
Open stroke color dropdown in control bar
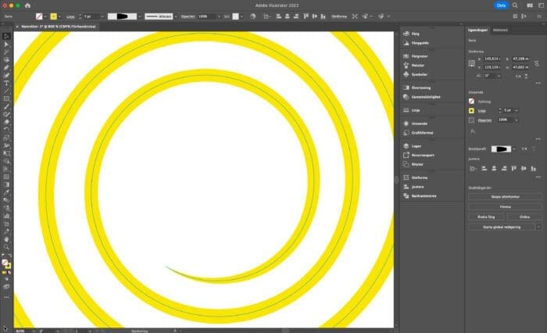pos(59,16)
